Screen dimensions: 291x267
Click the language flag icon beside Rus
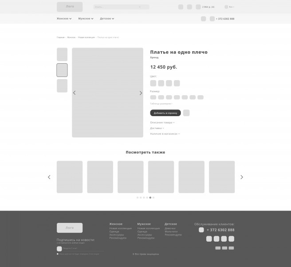click(x=226, y=7)
